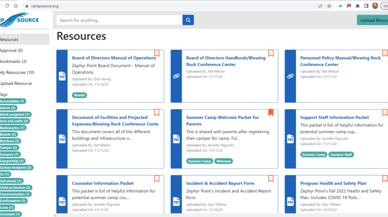The height and width of the screenshot is (217, 388).
Task: Filter by the Campers (7) tag
Action: (x=10, y=154)
